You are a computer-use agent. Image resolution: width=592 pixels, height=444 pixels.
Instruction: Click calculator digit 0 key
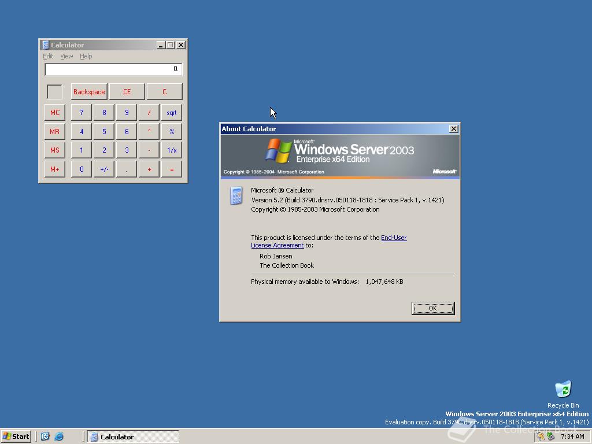(x=81, y=169)
